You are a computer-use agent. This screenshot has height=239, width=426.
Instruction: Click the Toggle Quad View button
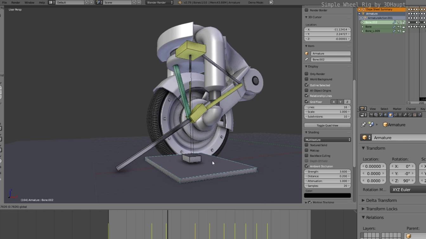point(327,125)
